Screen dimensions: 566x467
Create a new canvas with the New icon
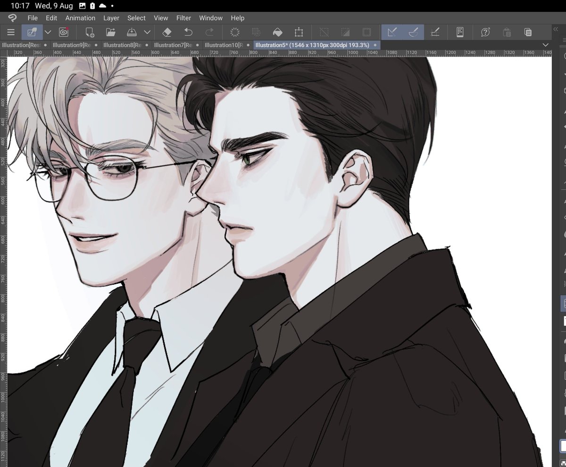[89, 32]
